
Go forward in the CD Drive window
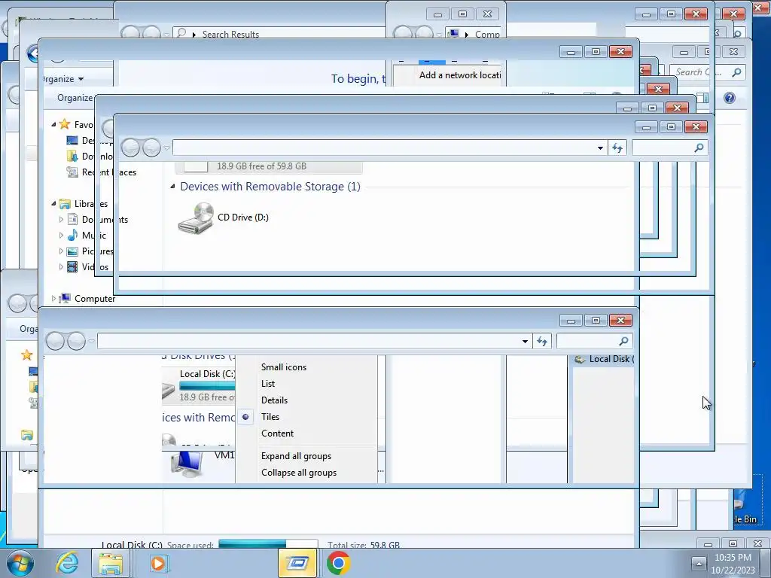tap(151, 148)
